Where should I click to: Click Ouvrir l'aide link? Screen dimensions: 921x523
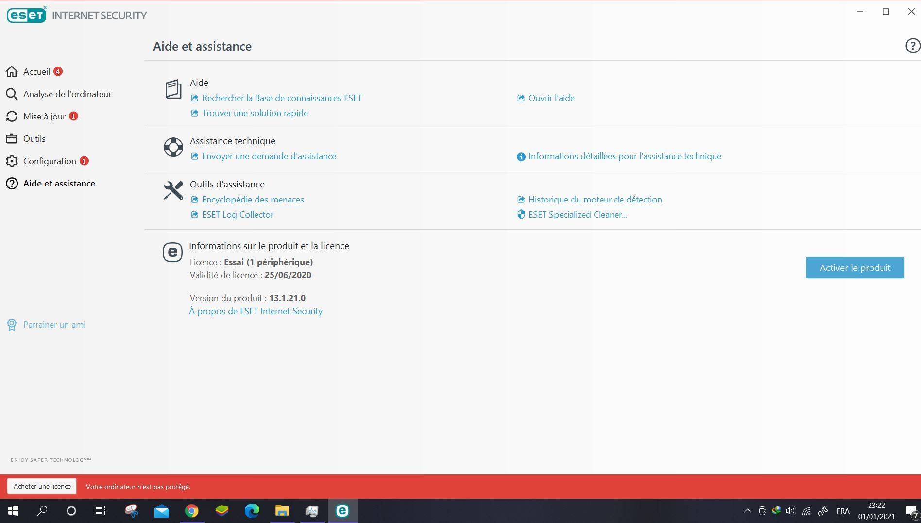551,98
